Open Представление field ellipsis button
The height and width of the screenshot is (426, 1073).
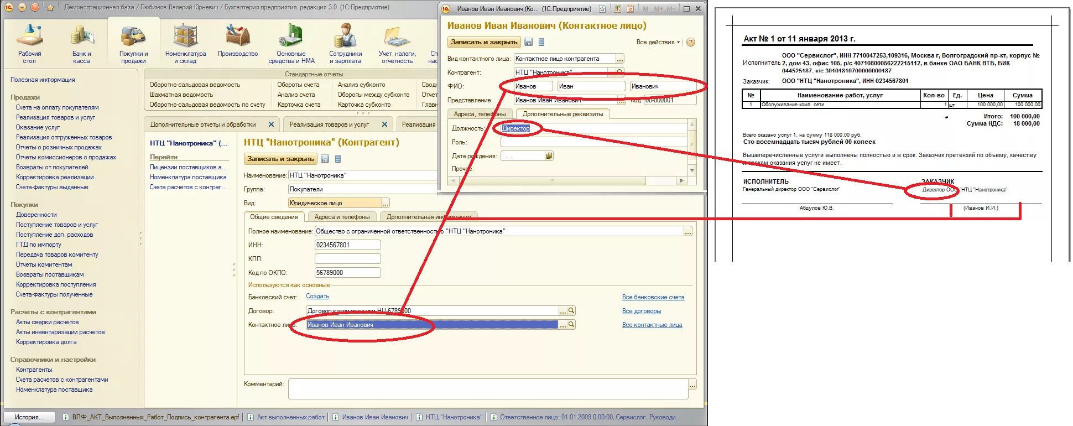[x=622, y=100]
